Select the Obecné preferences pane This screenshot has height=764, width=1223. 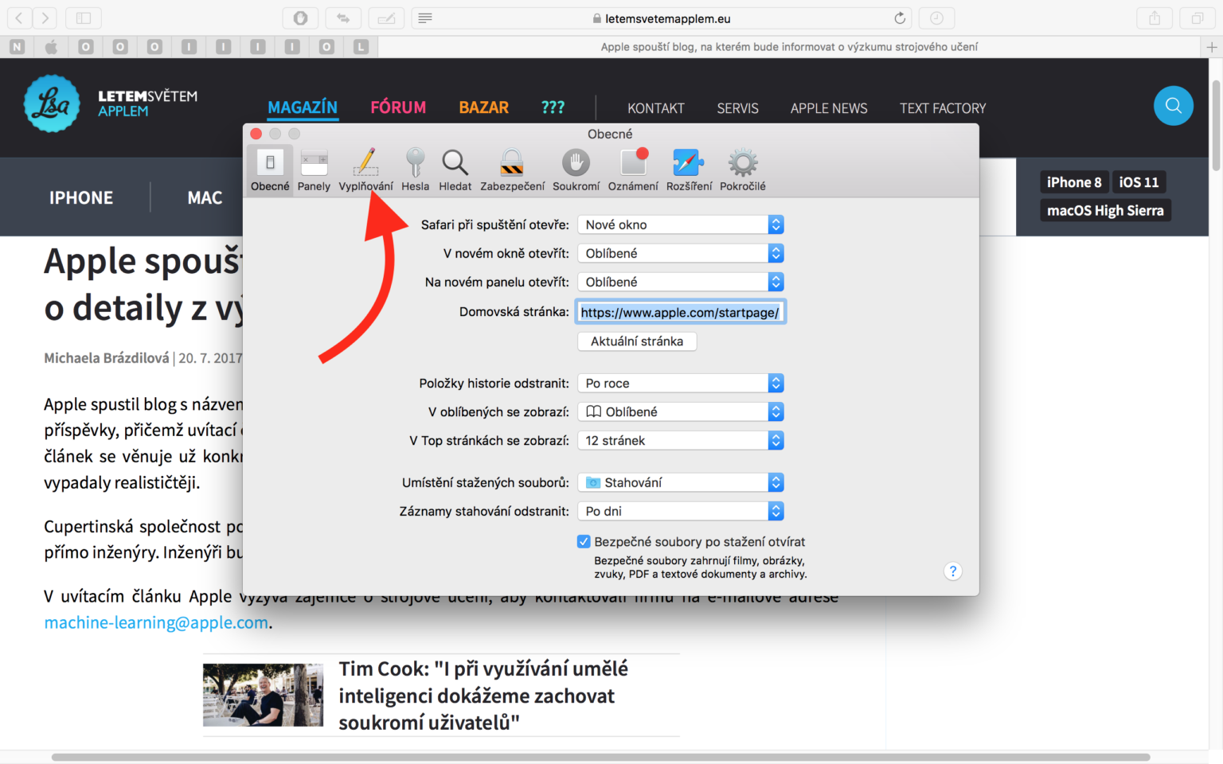pos(270,170)
